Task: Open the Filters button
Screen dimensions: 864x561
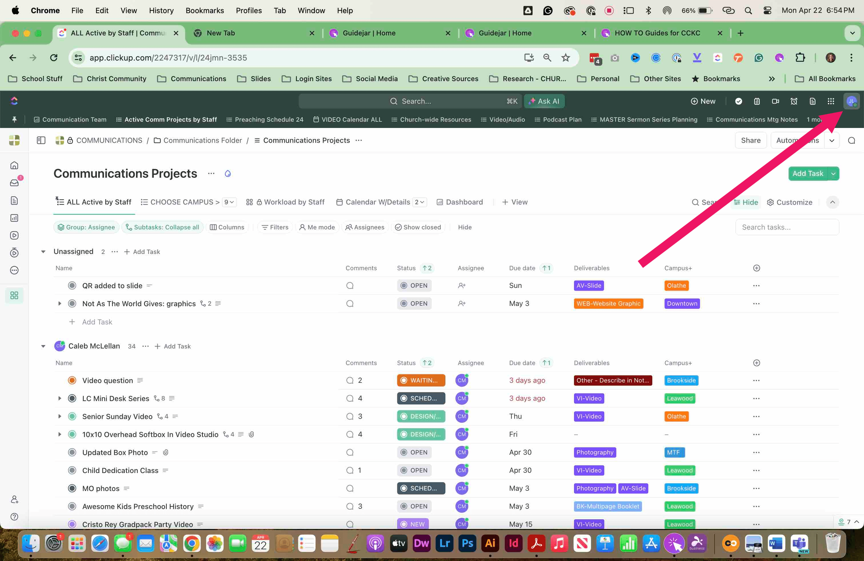Action: (x=275, y=227)
